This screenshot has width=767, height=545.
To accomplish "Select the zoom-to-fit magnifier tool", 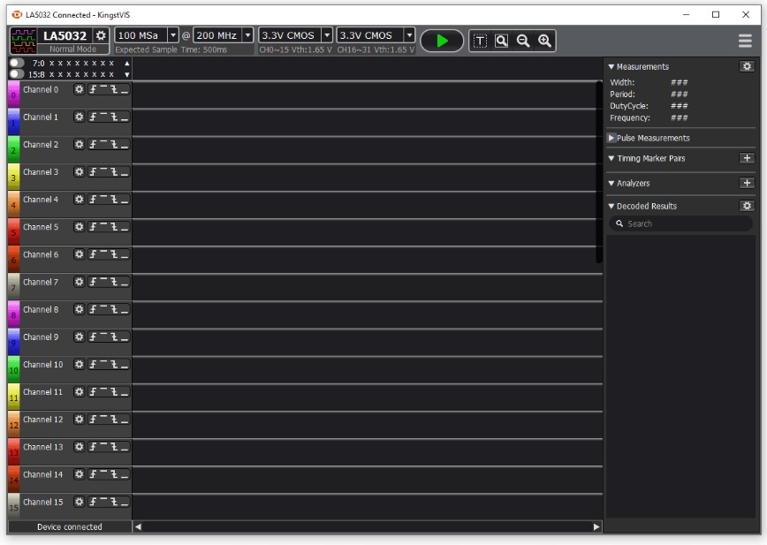I will (501, 41).
